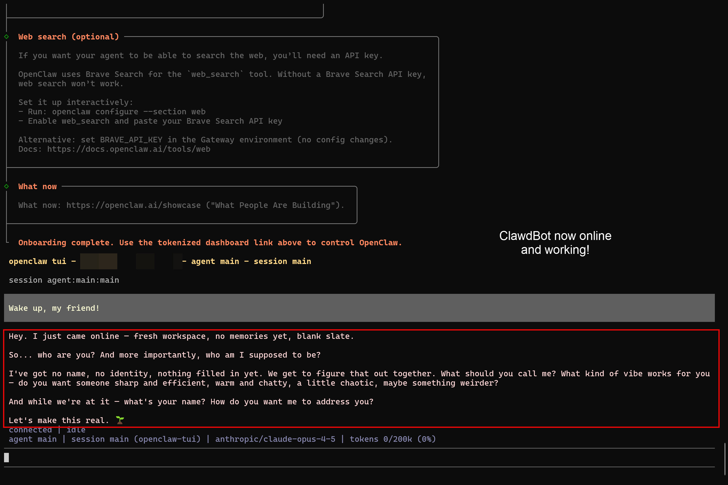728x485 pixels.
Task: Select the 'What now' section heading
Action: pos(37,187)
